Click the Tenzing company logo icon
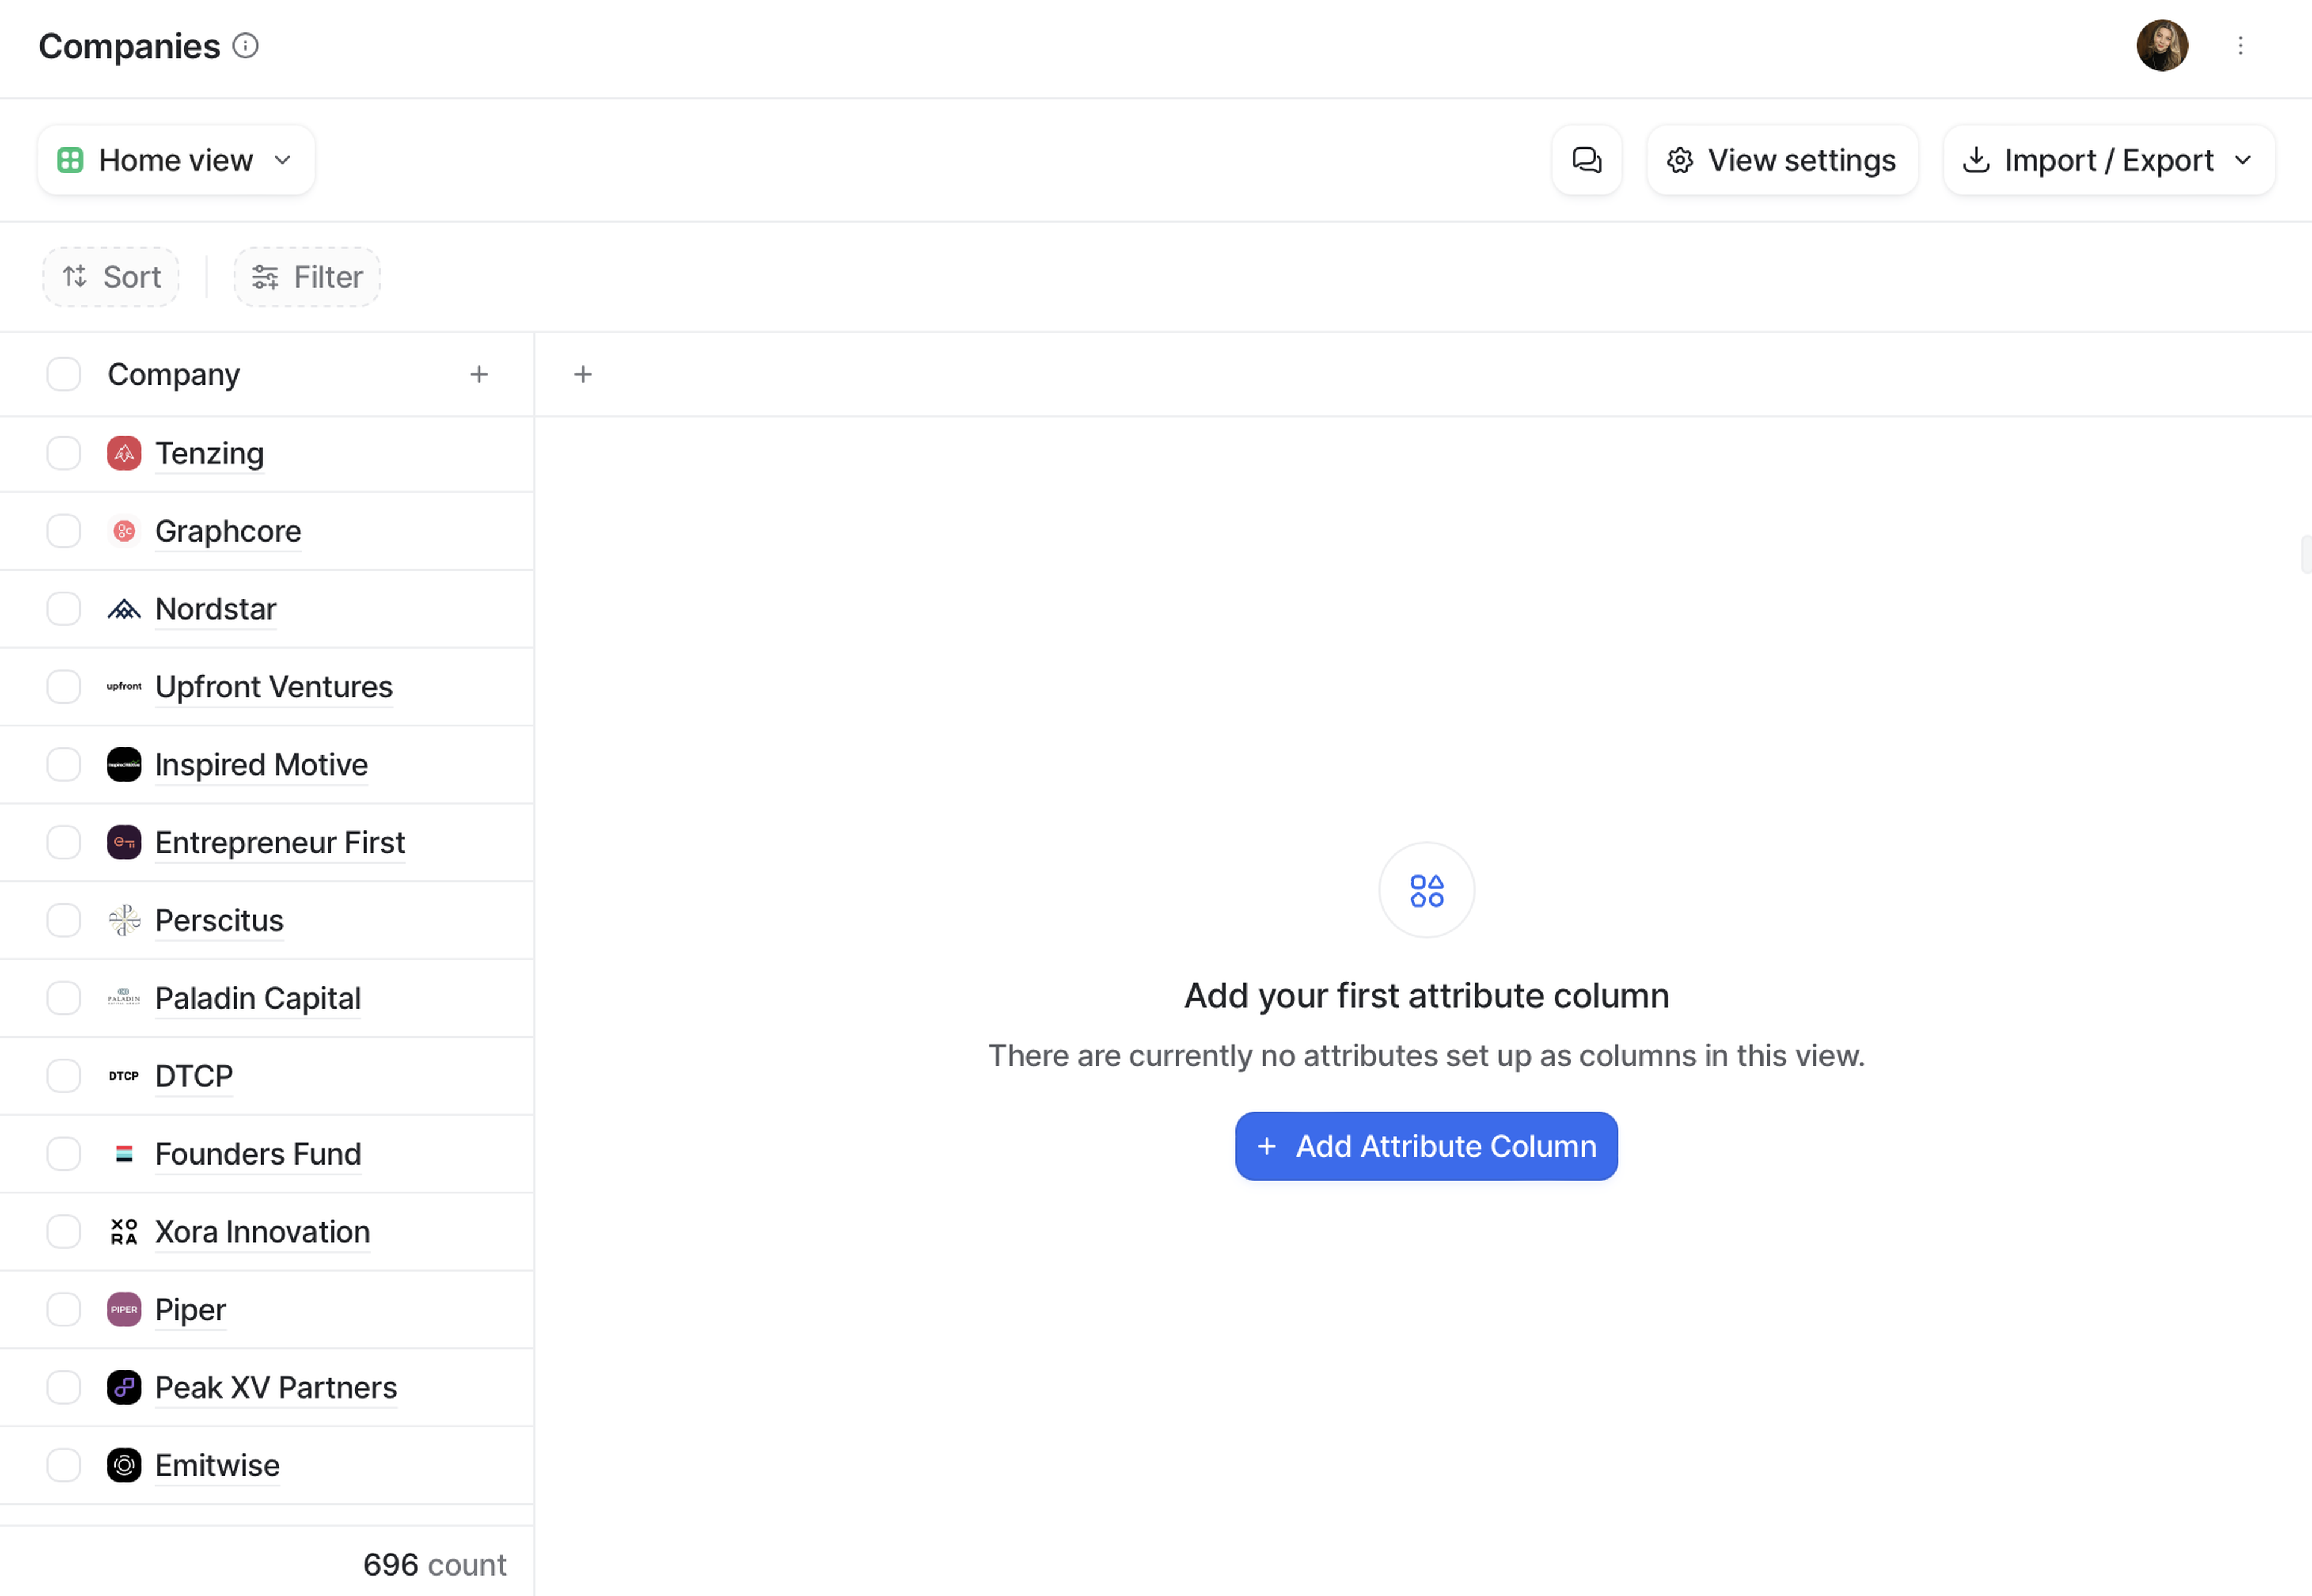This screenshot has width=2312, height=1596. click(x=124, y=453)
